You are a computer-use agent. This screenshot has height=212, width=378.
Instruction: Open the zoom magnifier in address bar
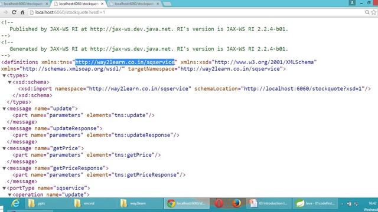tap(367, 12)
